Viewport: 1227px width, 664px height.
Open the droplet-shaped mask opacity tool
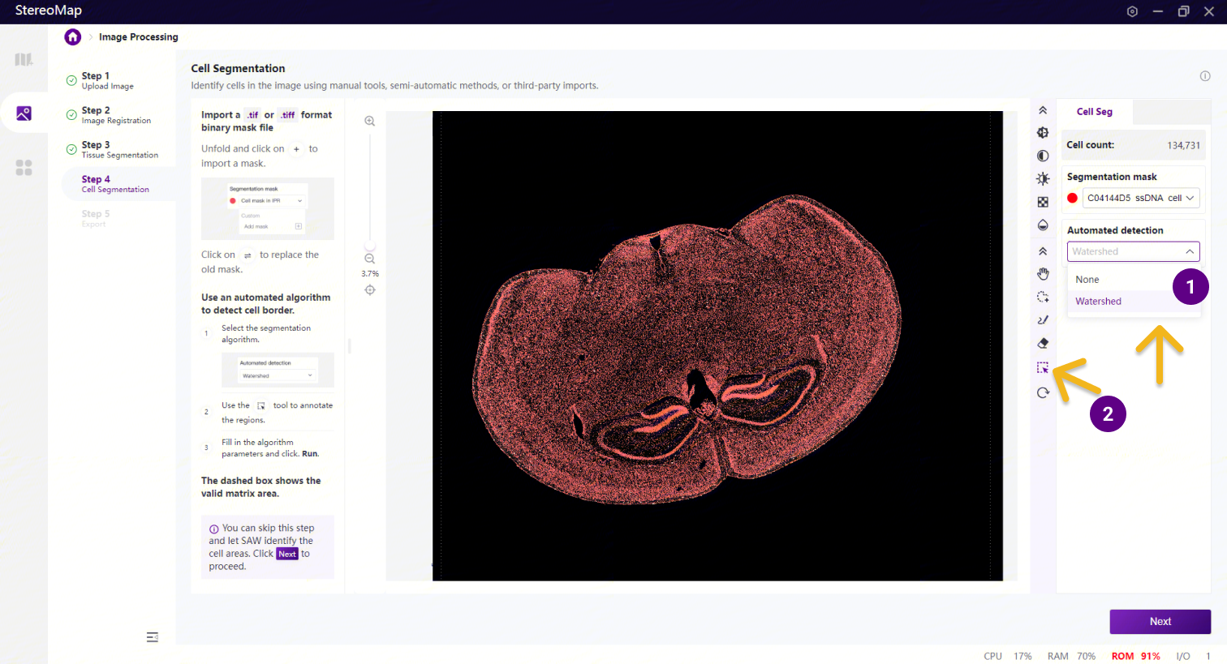click(x=1043, y=225)
